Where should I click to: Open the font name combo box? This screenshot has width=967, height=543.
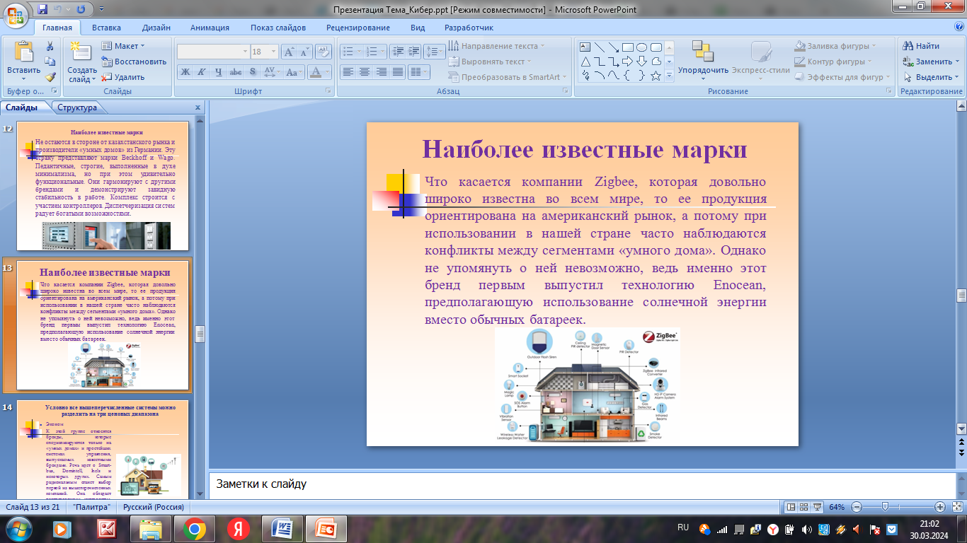point(212,52)
